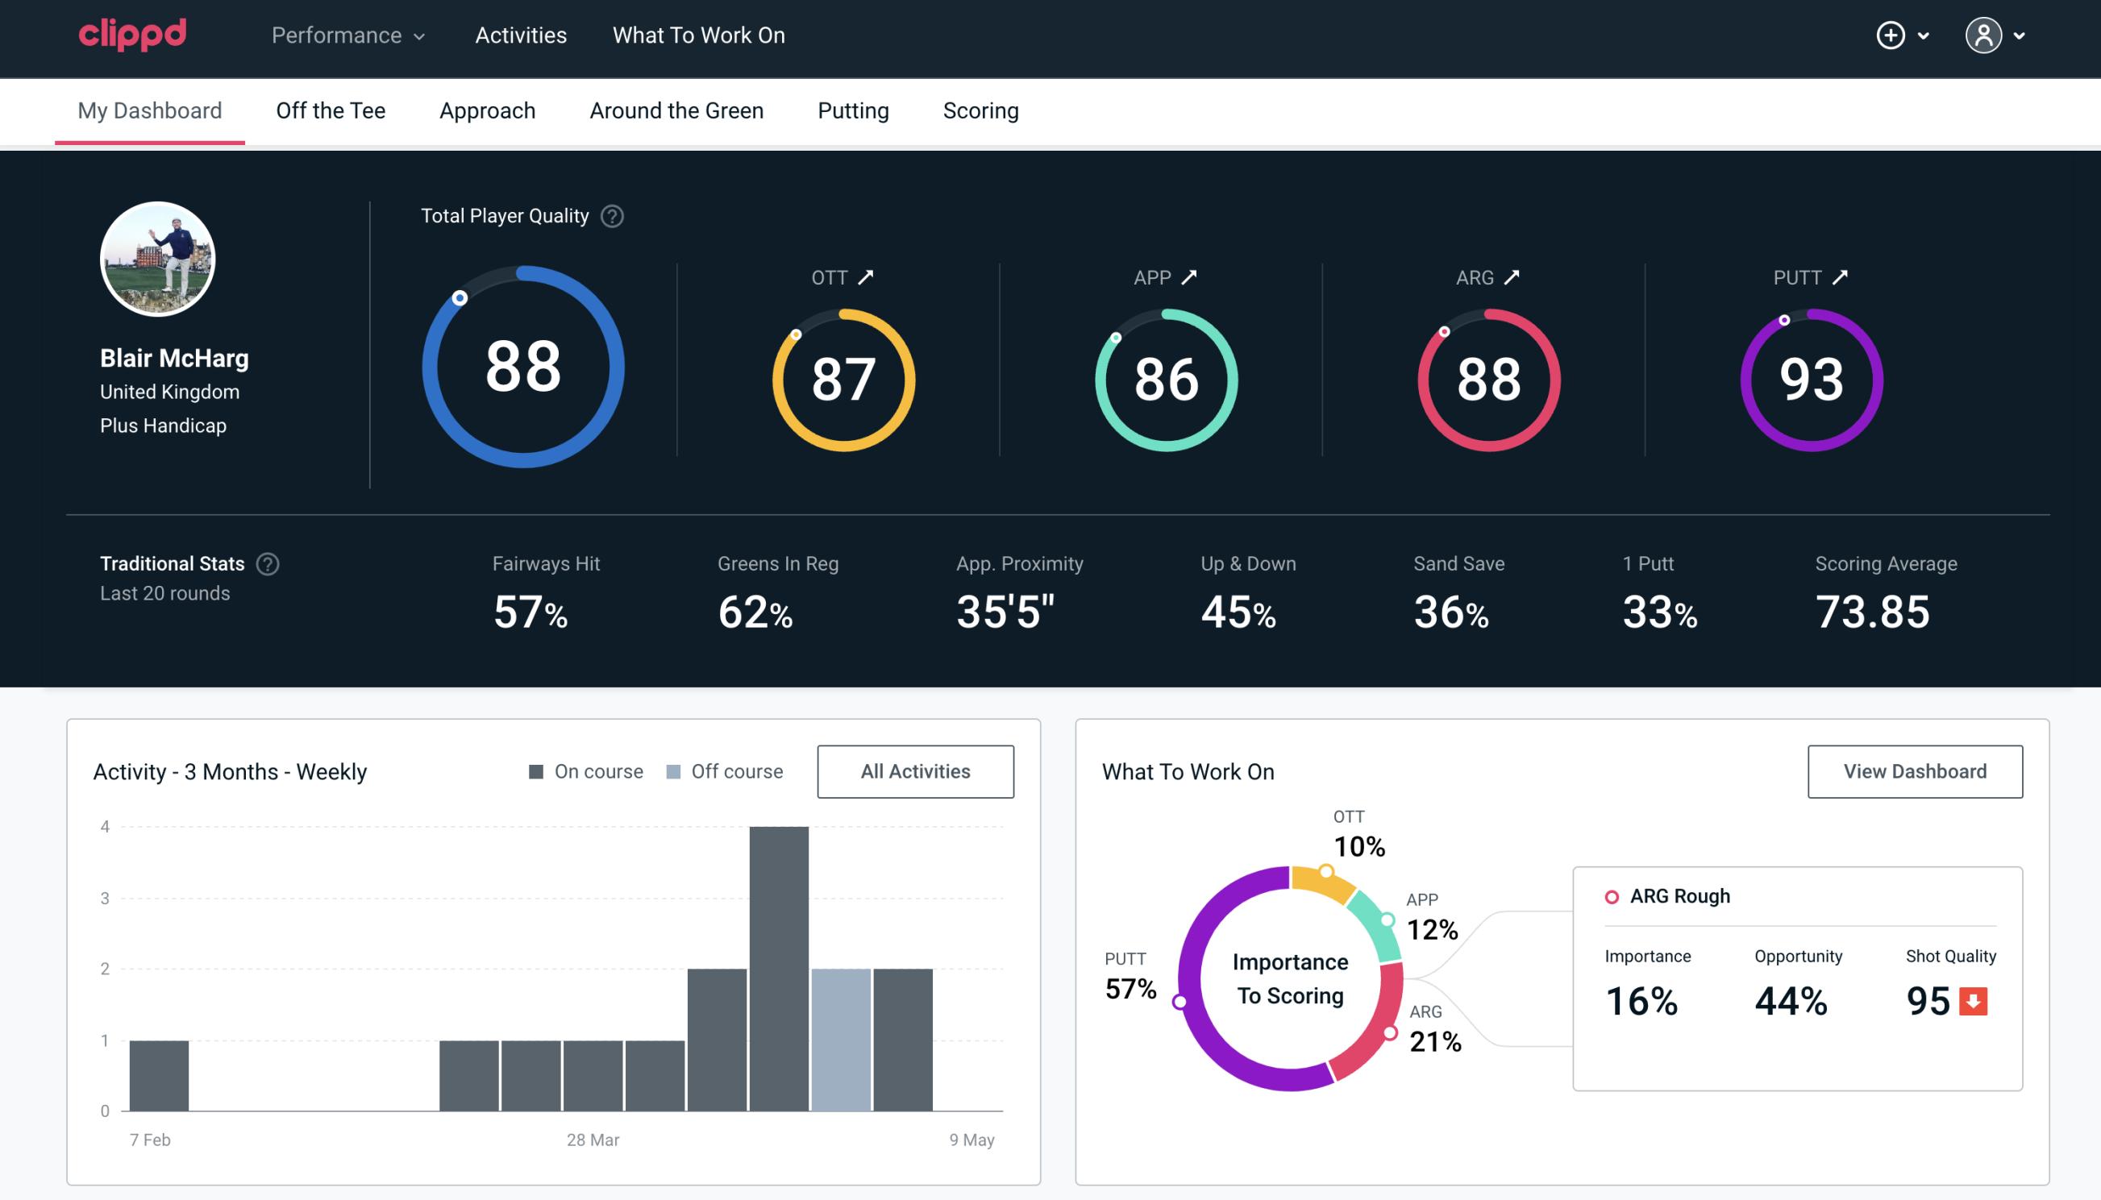Image resolution: width=2101 pixels, height=1200 pixels.
Task: Click the Traditional Stats help icon
Action: click(x=268, y=563)
